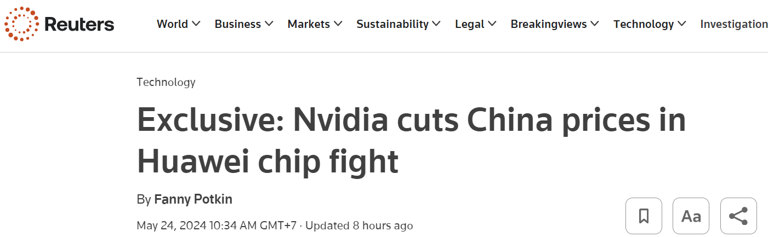The width and height of the screenshot is (768, 237).
Task: Go to the Sustainability nav label
Action: [392, 24]
